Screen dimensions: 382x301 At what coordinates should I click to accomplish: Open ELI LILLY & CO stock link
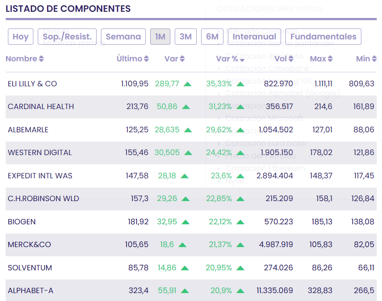[32, 84]
